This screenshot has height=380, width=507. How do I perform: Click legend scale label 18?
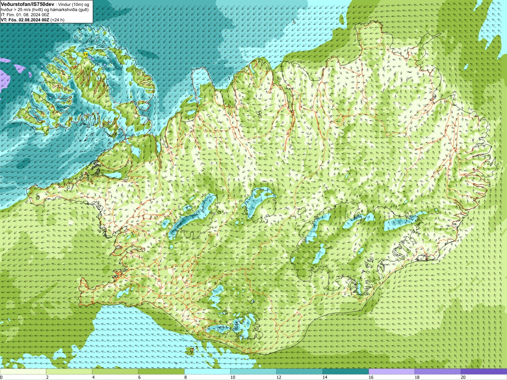(417, 377)
